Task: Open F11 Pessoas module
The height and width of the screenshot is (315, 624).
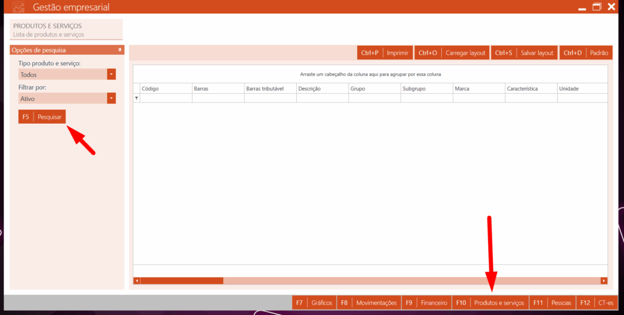Action: point(553,303)
